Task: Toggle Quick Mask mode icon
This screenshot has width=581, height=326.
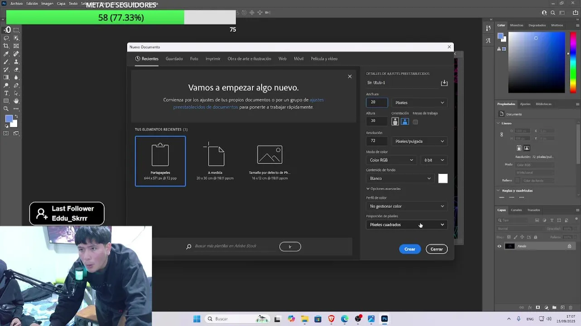Action: click(6, 133)
